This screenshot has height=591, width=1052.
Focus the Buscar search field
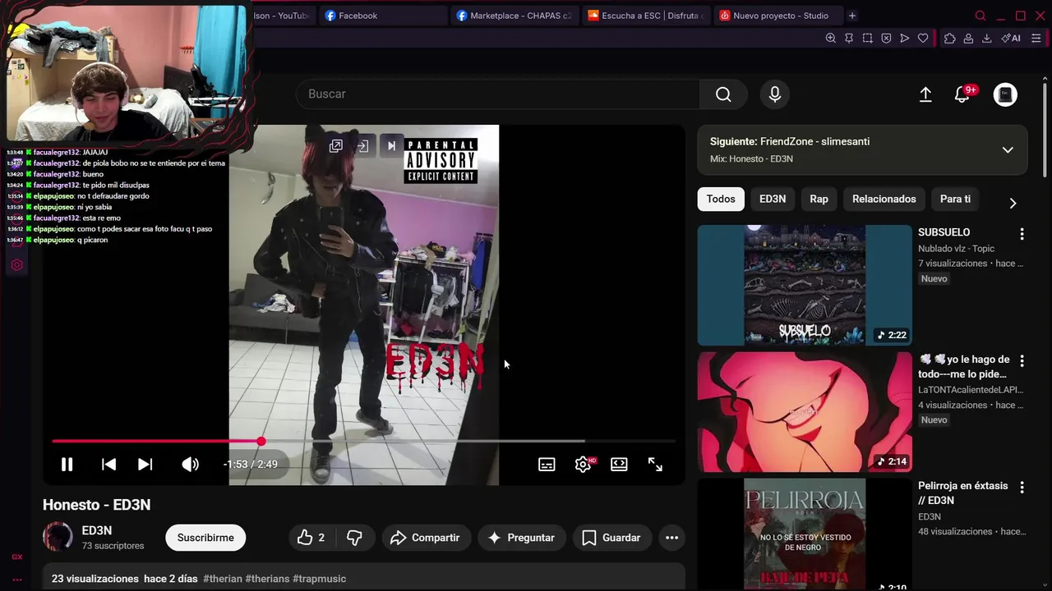click(x=497, y=94)
